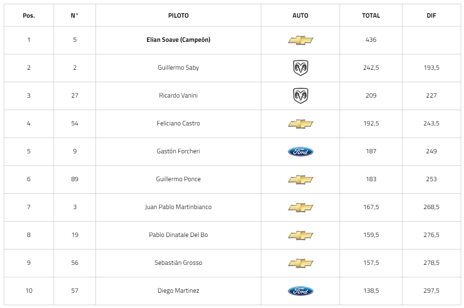The height and width of the screenshot is (308, 464).
Task: Click Chevrolet logo for Pablo Dinatale Del Bo
Action: 300,235
